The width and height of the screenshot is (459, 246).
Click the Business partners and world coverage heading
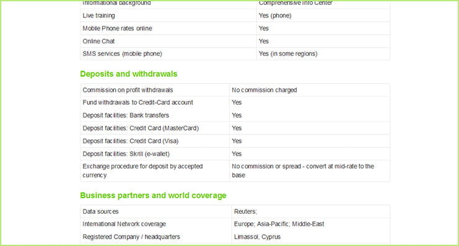pyautogui.click(x=153, y=195)
